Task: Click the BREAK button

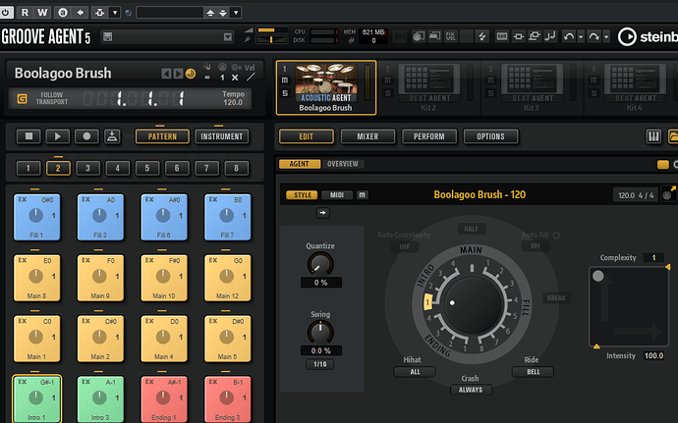Action: [556, 297]
